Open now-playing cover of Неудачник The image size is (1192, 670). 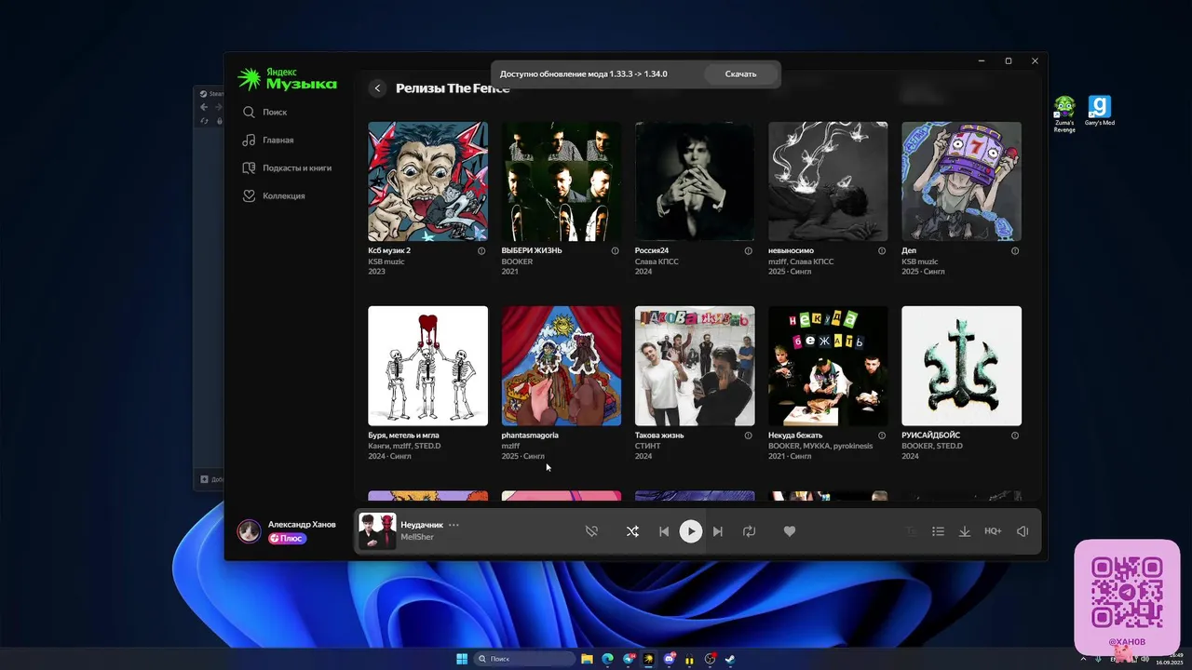click(377, 531)
